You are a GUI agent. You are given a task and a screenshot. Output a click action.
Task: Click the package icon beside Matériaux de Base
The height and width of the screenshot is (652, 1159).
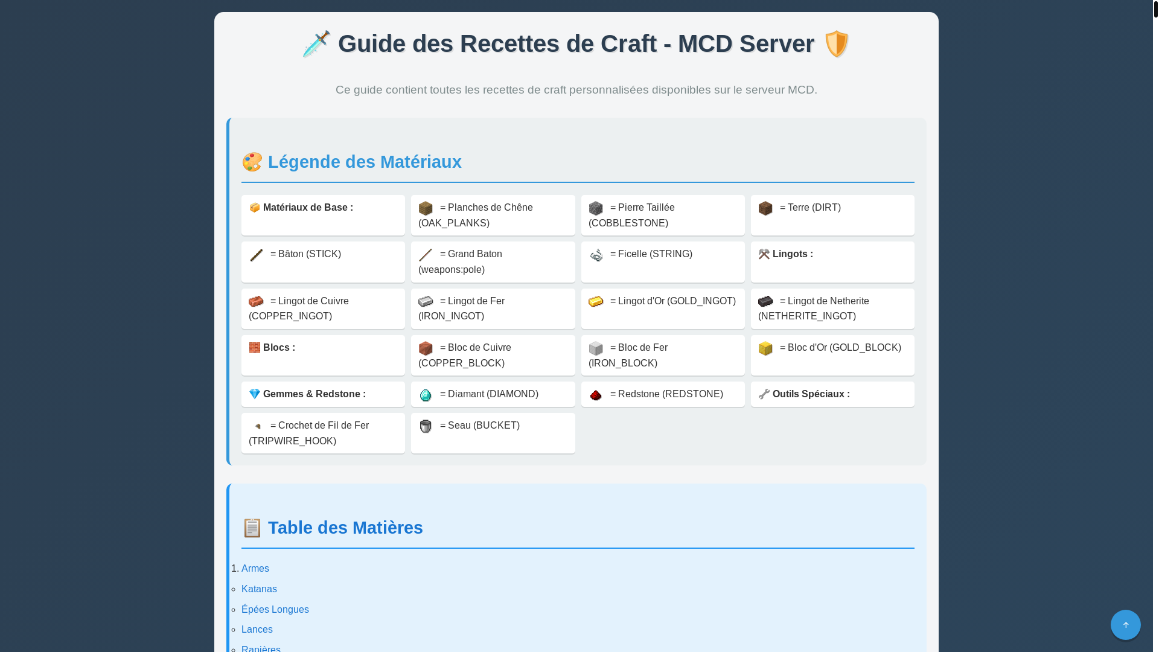click(x=255, y=208)
